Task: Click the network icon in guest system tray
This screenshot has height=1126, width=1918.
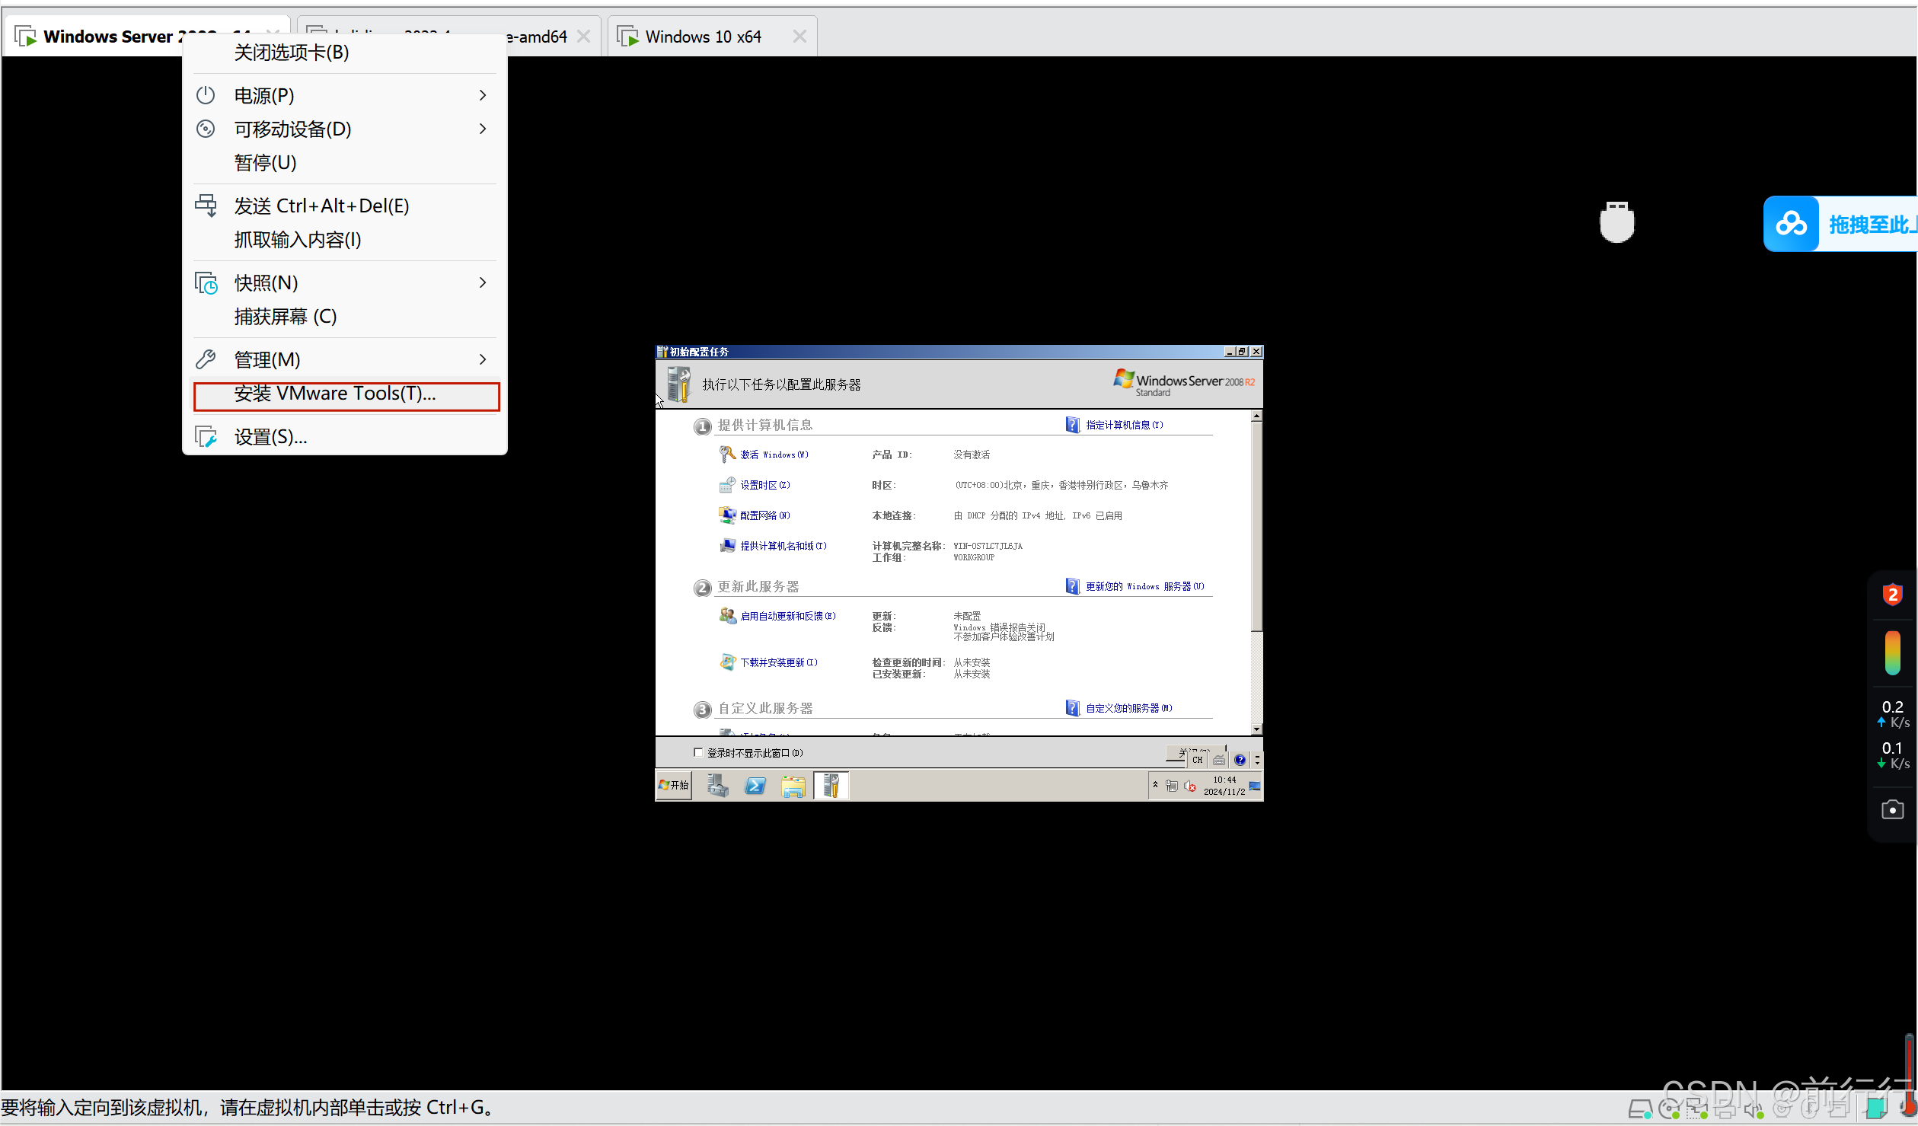Action: pos(1172,786)
